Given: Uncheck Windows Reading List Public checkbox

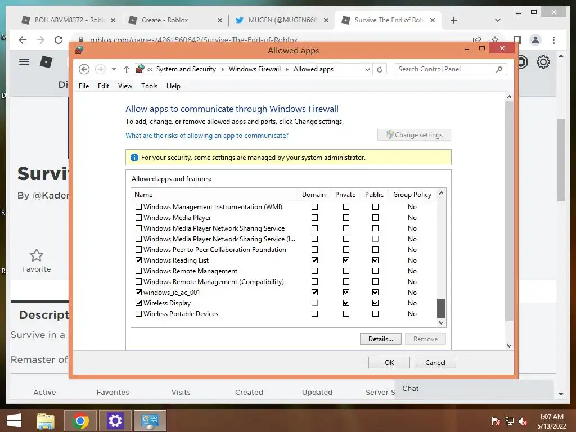Looking at the screenshot, I should (375, 260).
